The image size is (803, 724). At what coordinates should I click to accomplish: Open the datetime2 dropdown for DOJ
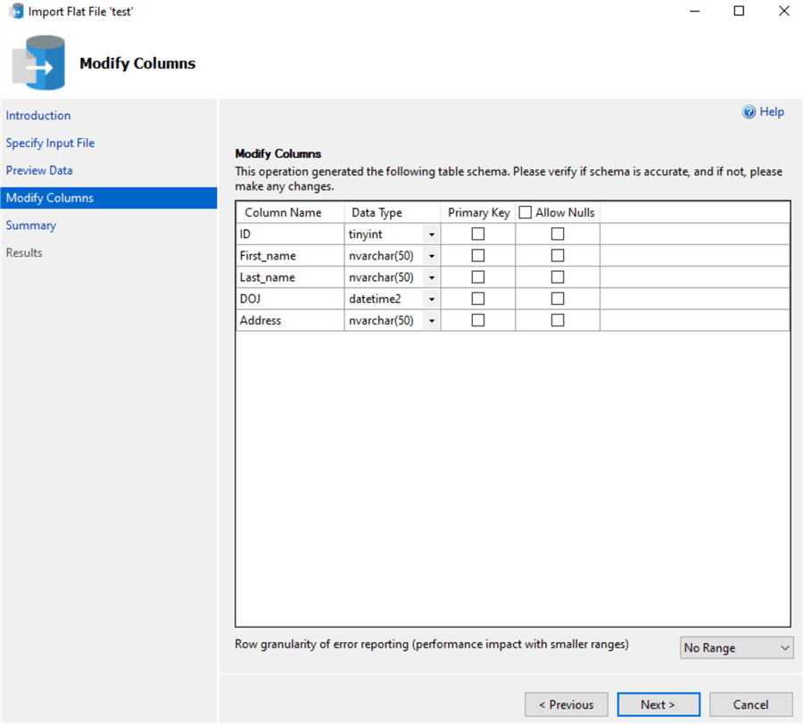431,298
